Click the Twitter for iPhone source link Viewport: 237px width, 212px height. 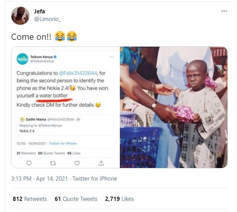click(x=95, y=179)
